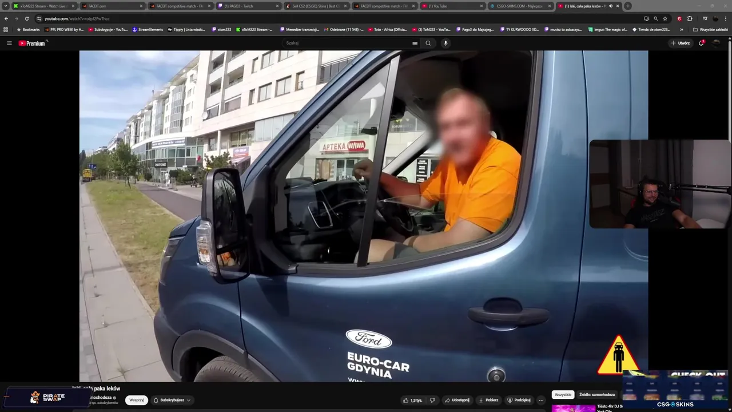Dislike the video with thumbs down
The width and height of the screenshot is (732, 412).
pyautogui.click(x=432, y=400)
